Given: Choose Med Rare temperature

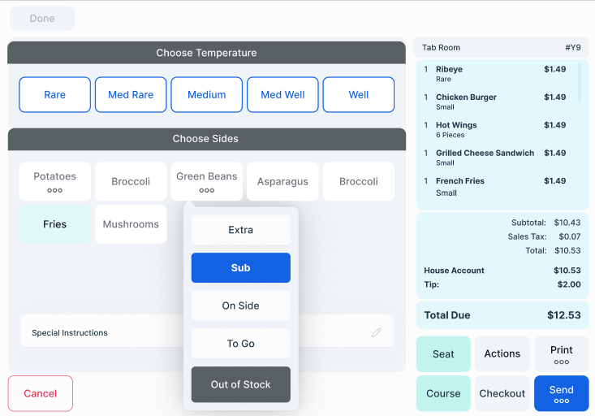Looking at the screenshot, I should [131, 95].
